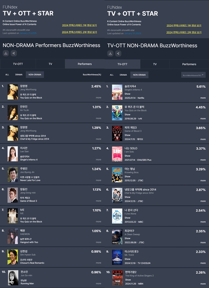
Task: Select the ALL filter in left panel
Action: (x=7, y=75)
